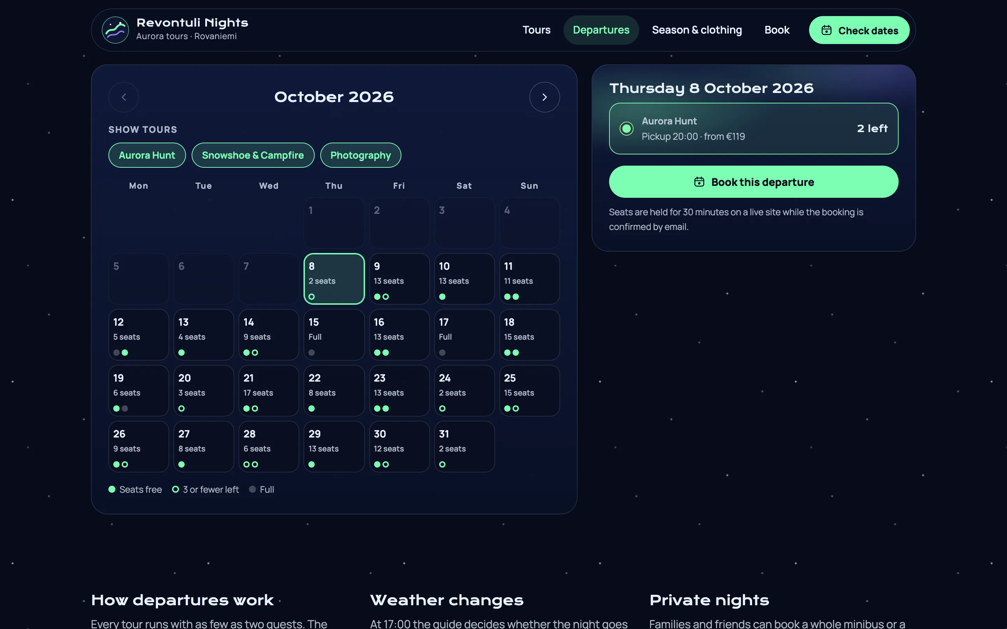Screen dimensions: 1007x629
Task: Pick October 24 with 2 seats
Action: click(x=464, y=391)
